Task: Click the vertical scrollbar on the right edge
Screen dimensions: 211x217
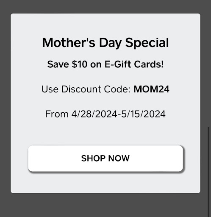Action: click(x=208, y=172)
